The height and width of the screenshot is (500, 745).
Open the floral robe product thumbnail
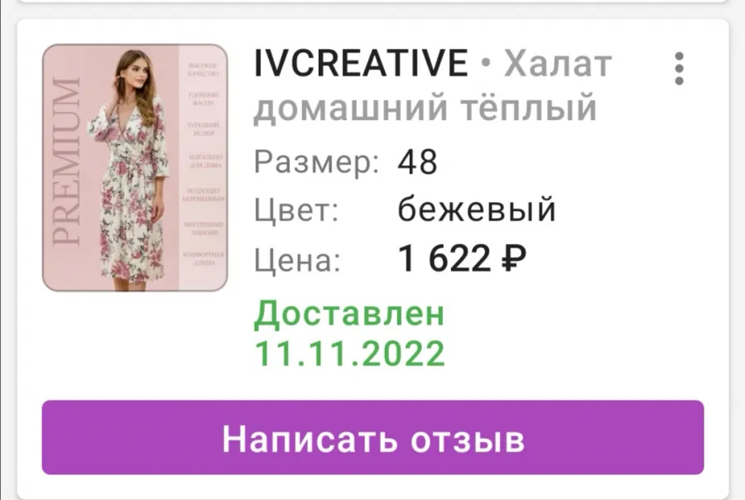[x=135, y=168]
